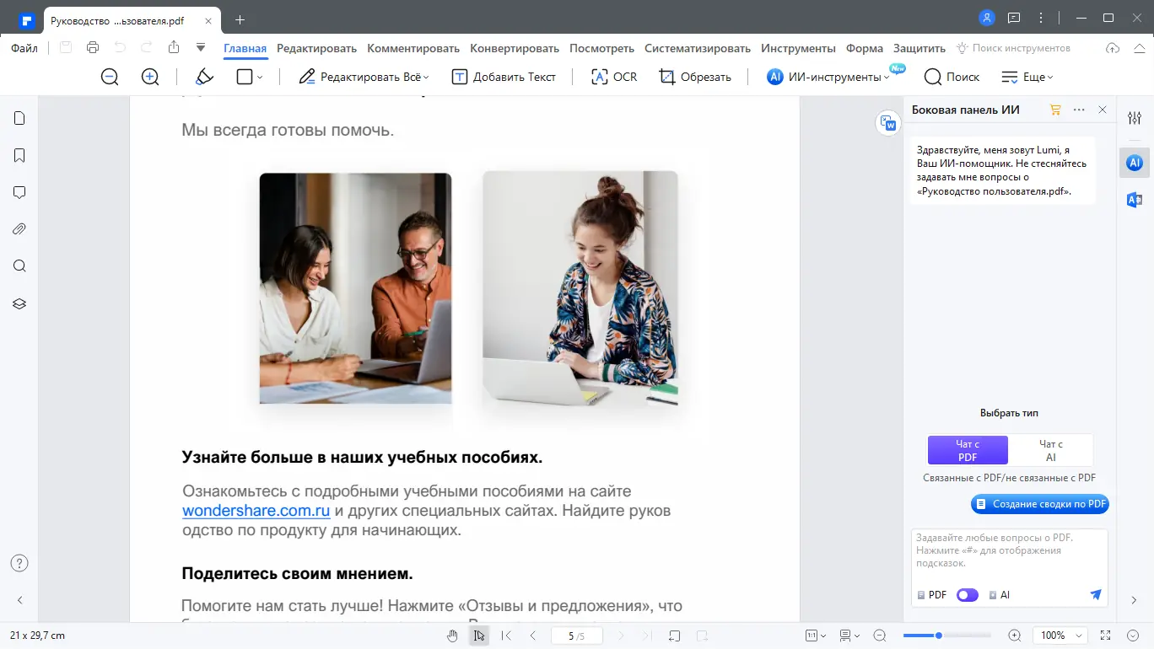Screen dimensions: 1154x649
Task: Switch to the 'Чат с AI' option
Action: [1051, 449]
